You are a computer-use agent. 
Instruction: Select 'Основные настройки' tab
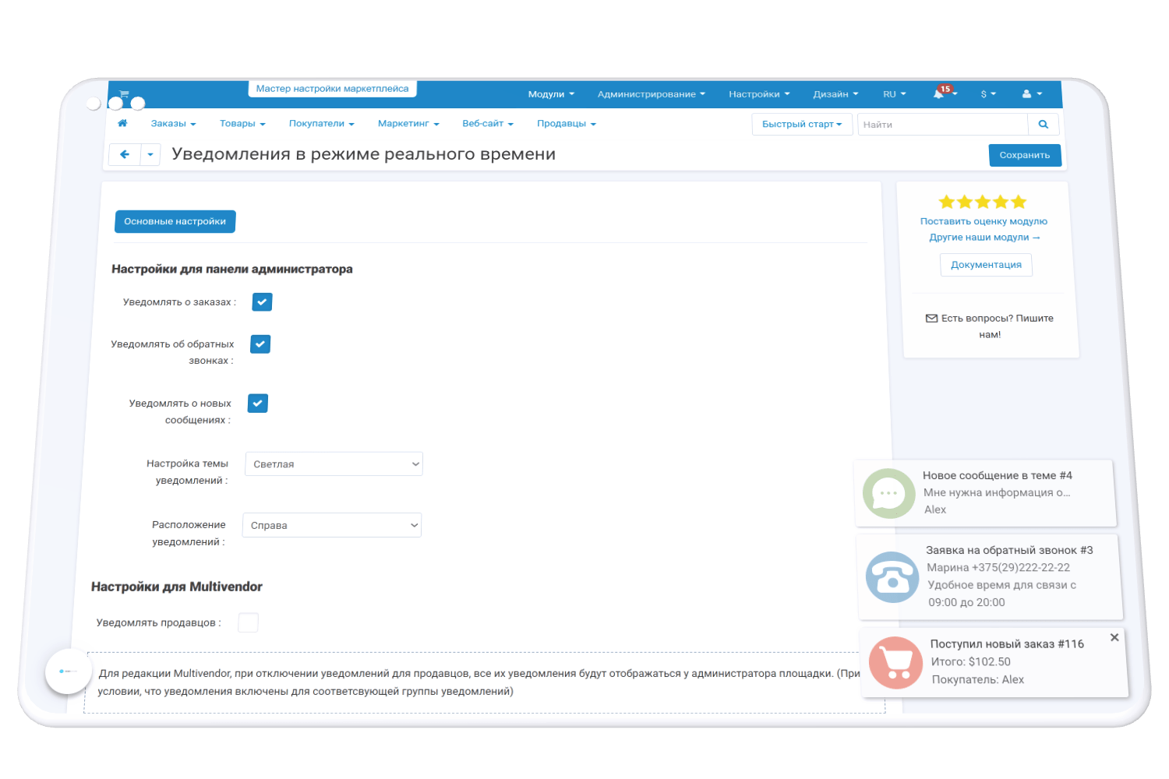click(175, 221)
